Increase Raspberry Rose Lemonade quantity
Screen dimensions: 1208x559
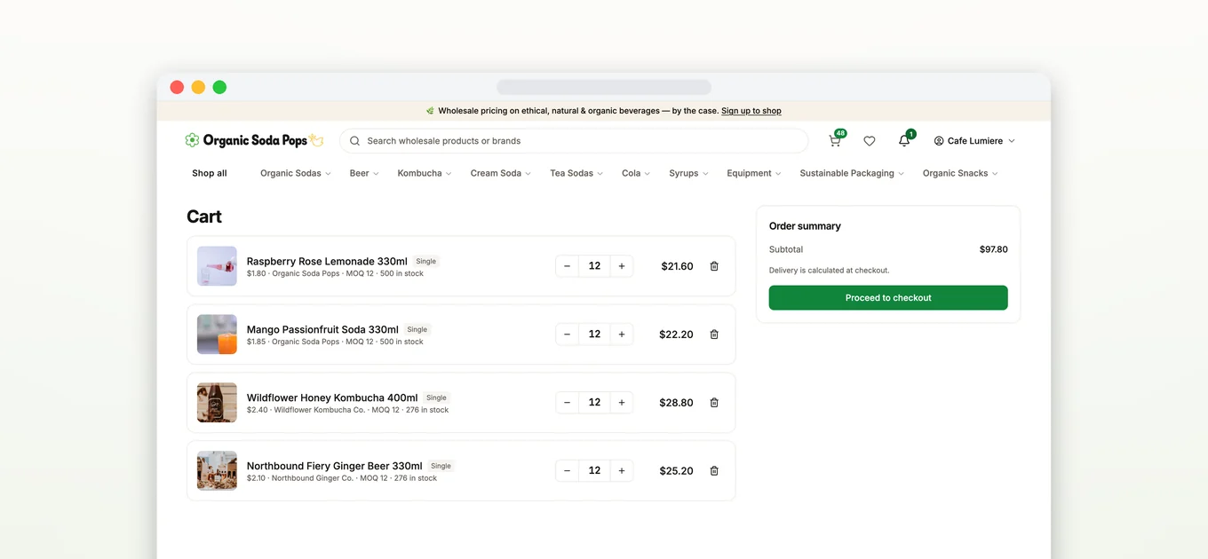pos(622,266)
